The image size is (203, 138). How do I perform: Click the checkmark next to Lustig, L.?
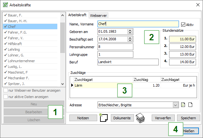coord(6,66)
